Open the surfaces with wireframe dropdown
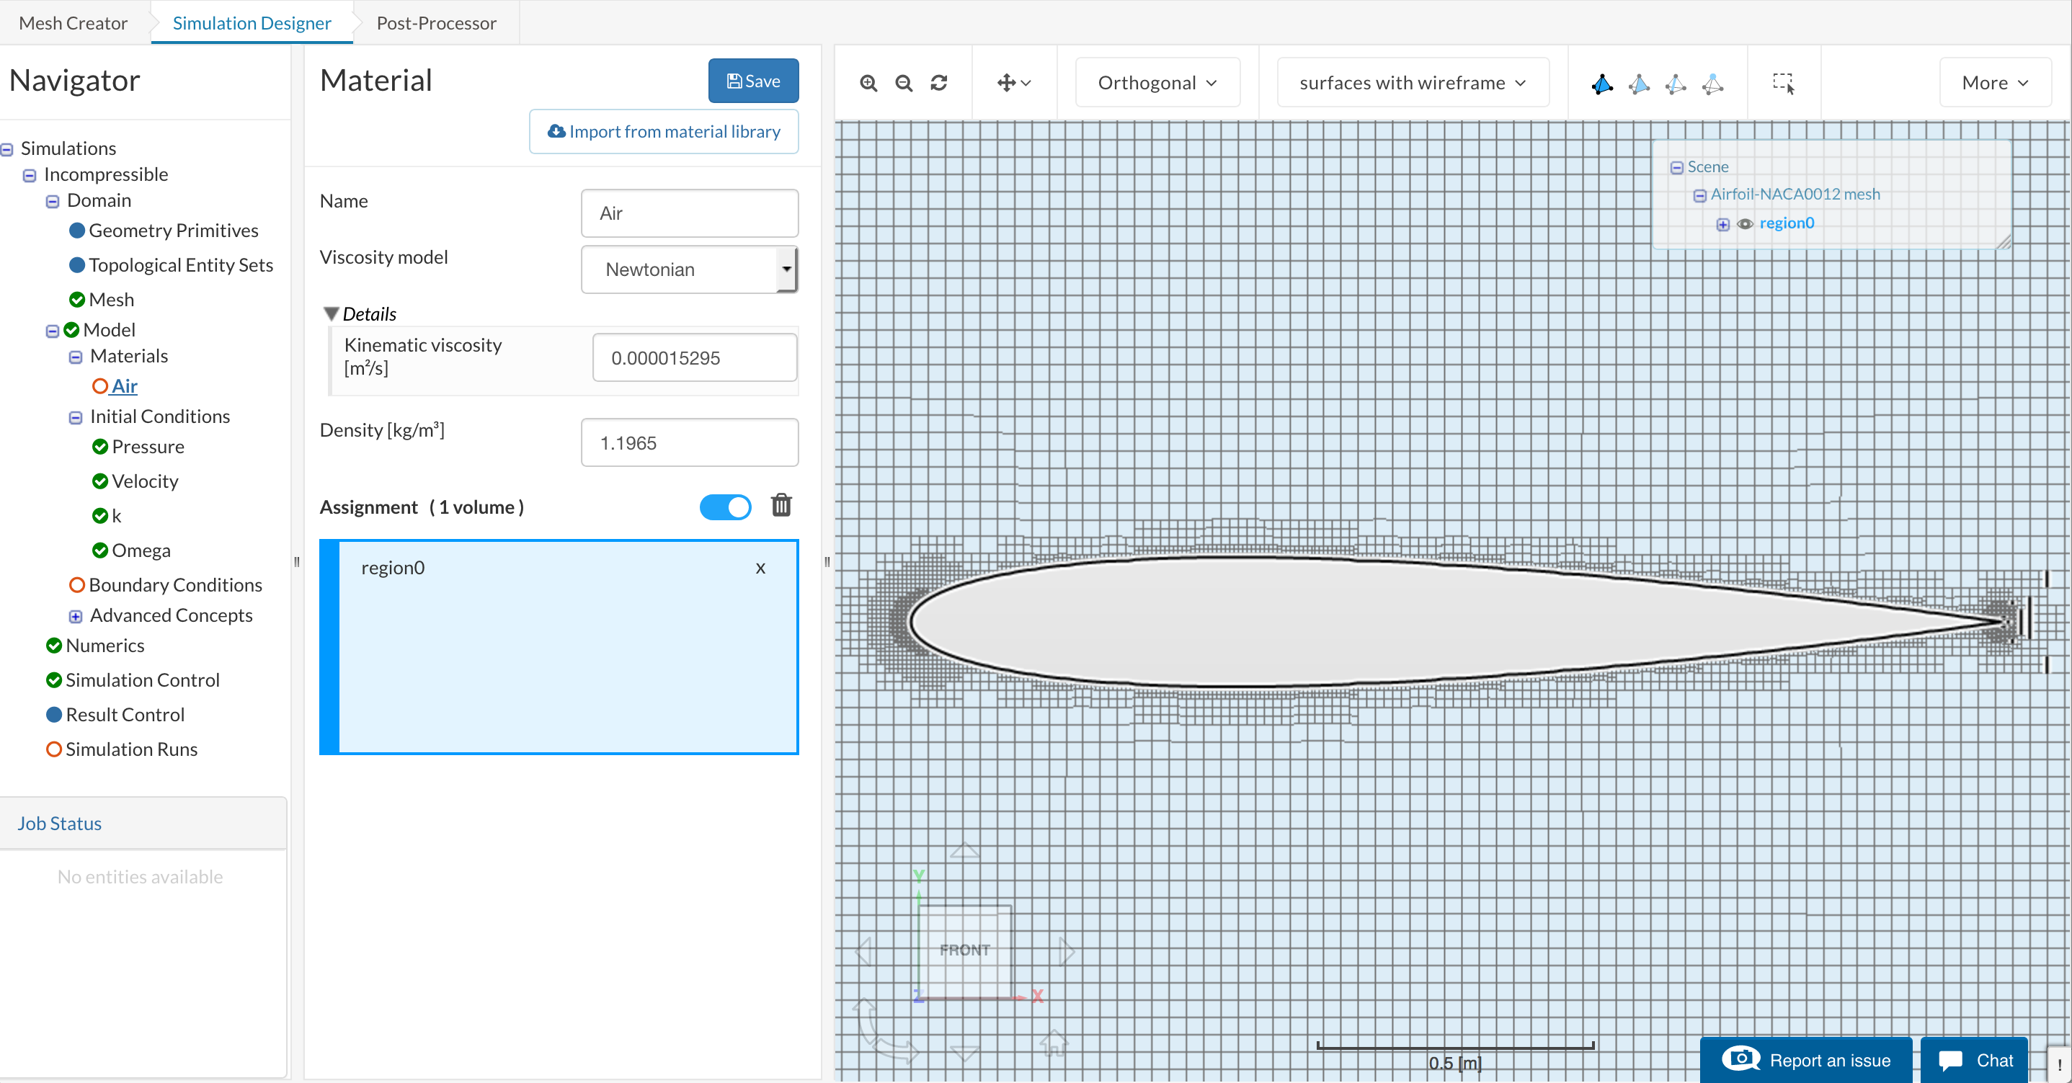Viewport: 2072px width, 1083px height. [x=1412, y=83]
